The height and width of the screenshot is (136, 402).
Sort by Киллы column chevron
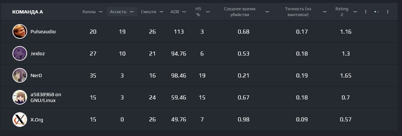point(100,12)
